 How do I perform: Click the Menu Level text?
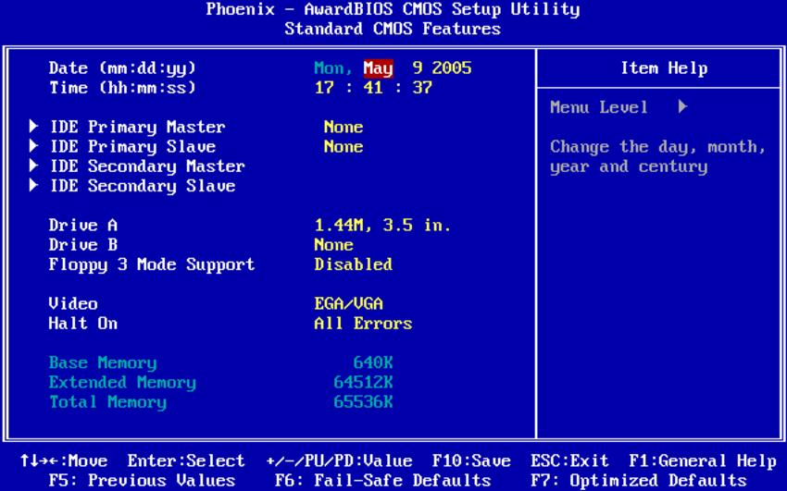[599, 106]
